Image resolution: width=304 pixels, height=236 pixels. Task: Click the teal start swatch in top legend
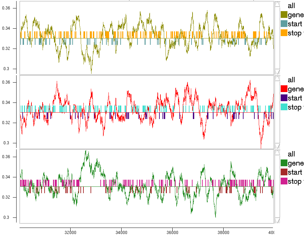click(x=284, y=24)
